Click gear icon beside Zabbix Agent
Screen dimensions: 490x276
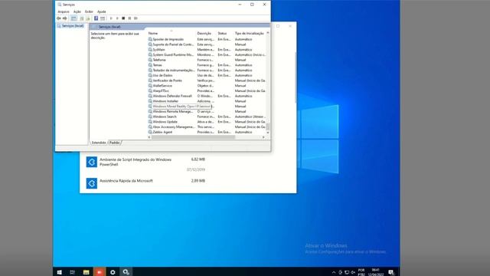150,132
